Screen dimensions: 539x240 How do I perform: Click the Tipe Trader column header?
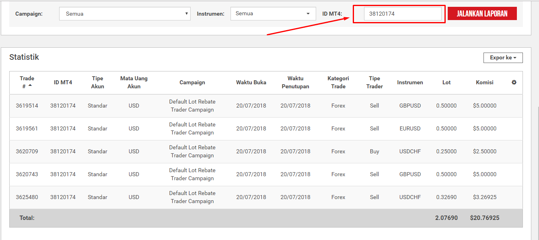coord(374,82)
